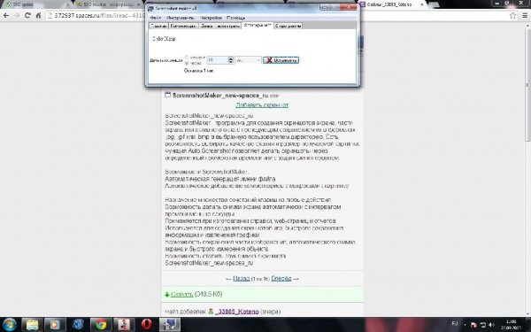The image size is (531, 332).
Task: Open the Инструменты menu
Action: pos(181,18)
